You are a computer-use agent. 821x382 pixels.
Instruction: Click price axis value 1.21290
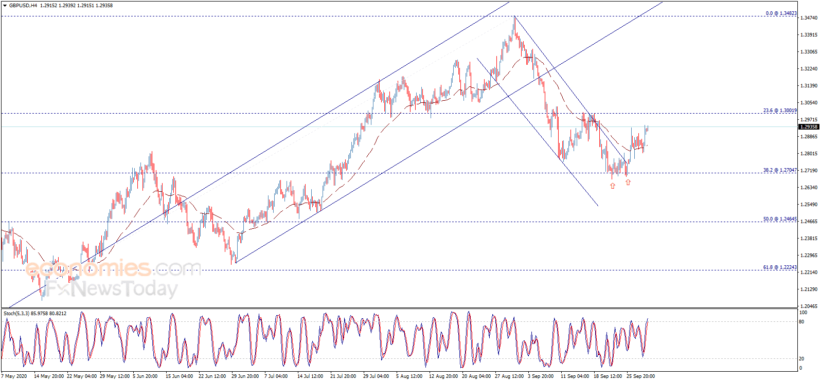[809, 289]
